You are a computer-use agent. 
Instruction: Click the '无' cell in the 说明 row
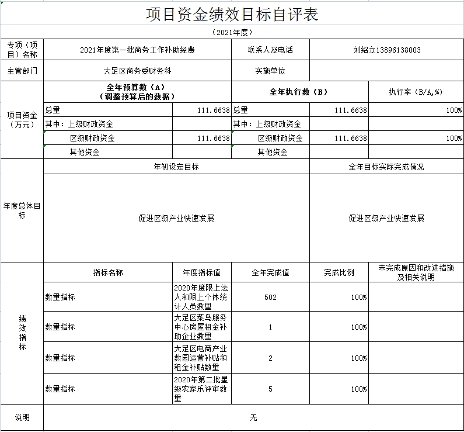254,417
